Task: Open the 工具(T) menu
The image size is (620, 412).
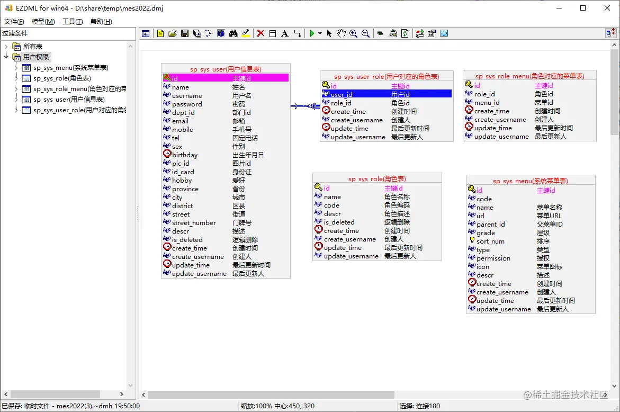Action: coord(73,21)
